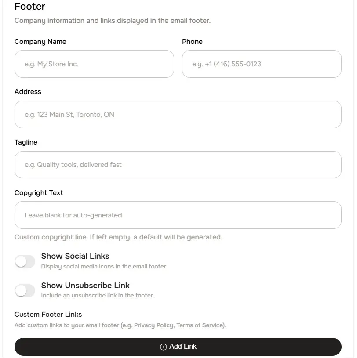Focus the Phone input field

click(x=262, y=64)
